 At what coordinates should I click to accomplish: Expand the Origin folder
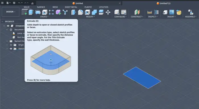7,45
